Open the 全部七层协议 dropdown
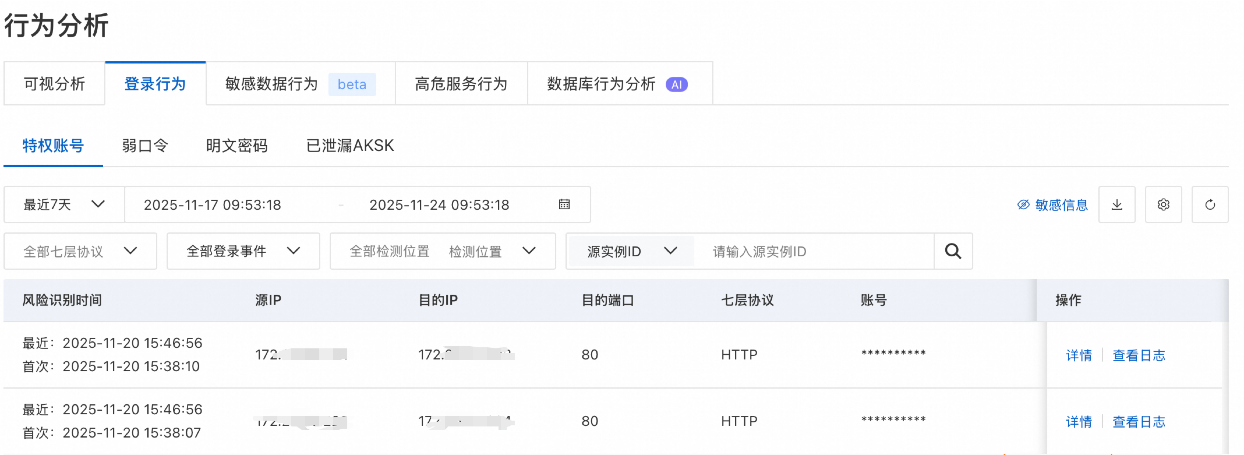This screenshot has height=455, width=1244. click(x=80, y=251)
